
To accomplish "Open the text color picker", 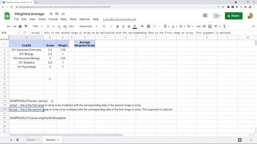I will click(135, 26).
